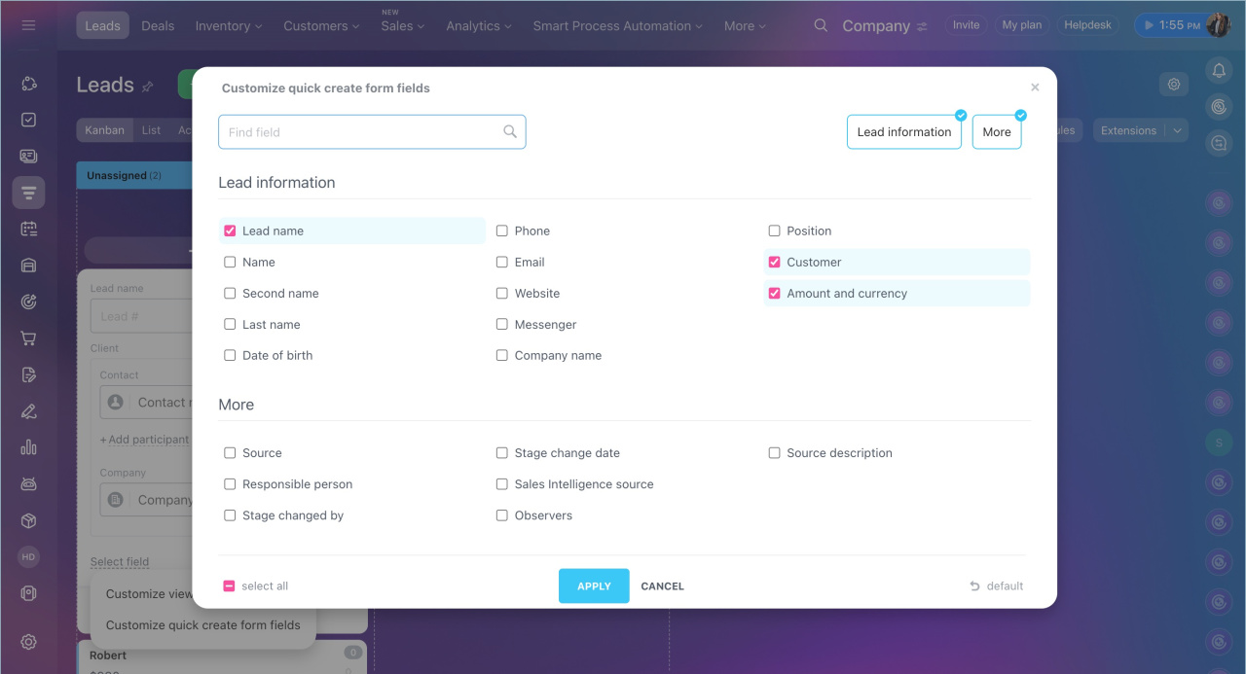This screenshot has width=1246, height=674.
Task: Open the shopping cart icon in sidebar
Action: click(x=28, y=338)
